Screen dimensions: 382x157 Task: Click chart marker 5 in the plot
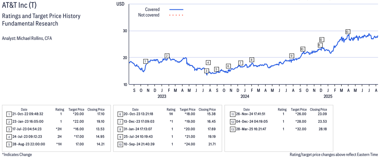(x=216, y=69)
